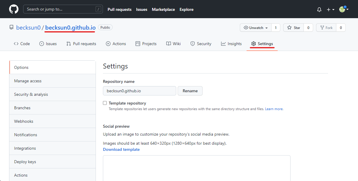
Task: Open Issues in top navigation bar
Action: pos(142,9)
